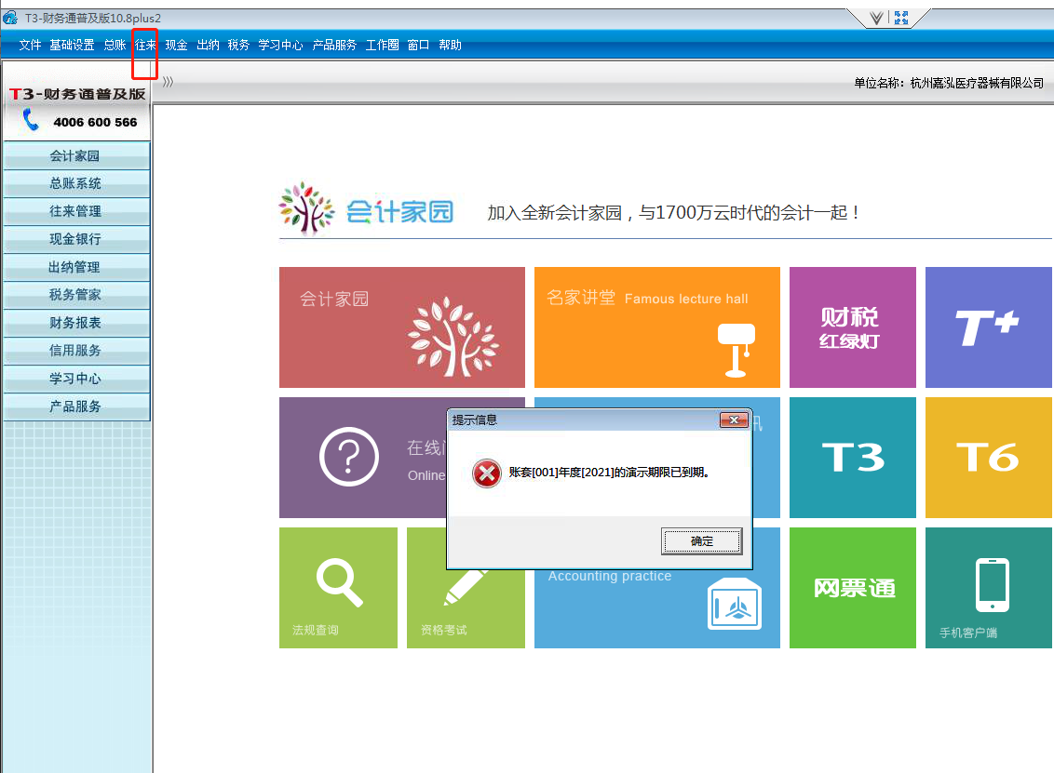
Task: Open the 基础设置 menu
Action: point(72,45)
